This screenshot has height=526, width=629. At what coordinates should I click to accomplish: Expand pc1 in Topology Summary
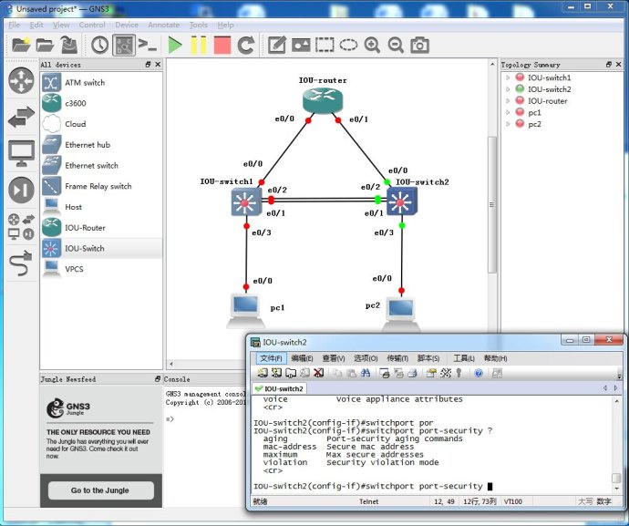point(508,112)
